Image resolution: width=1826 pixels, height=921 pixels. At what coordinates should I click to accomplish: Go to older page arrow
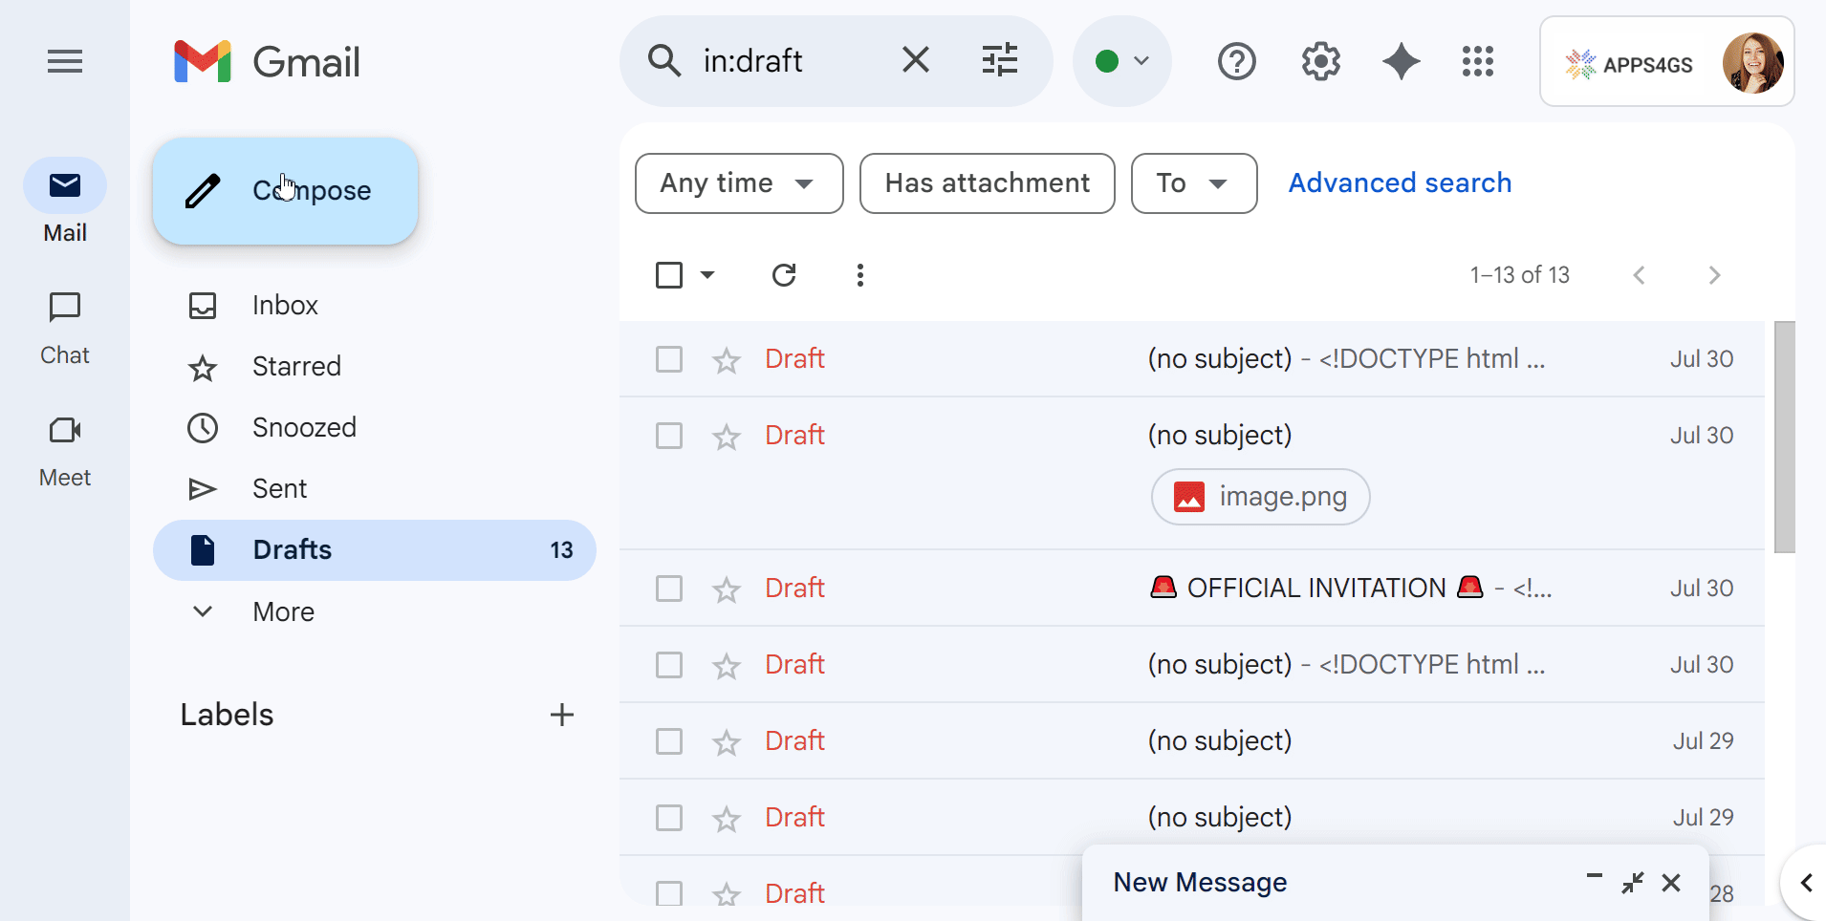coord(1714,275)
